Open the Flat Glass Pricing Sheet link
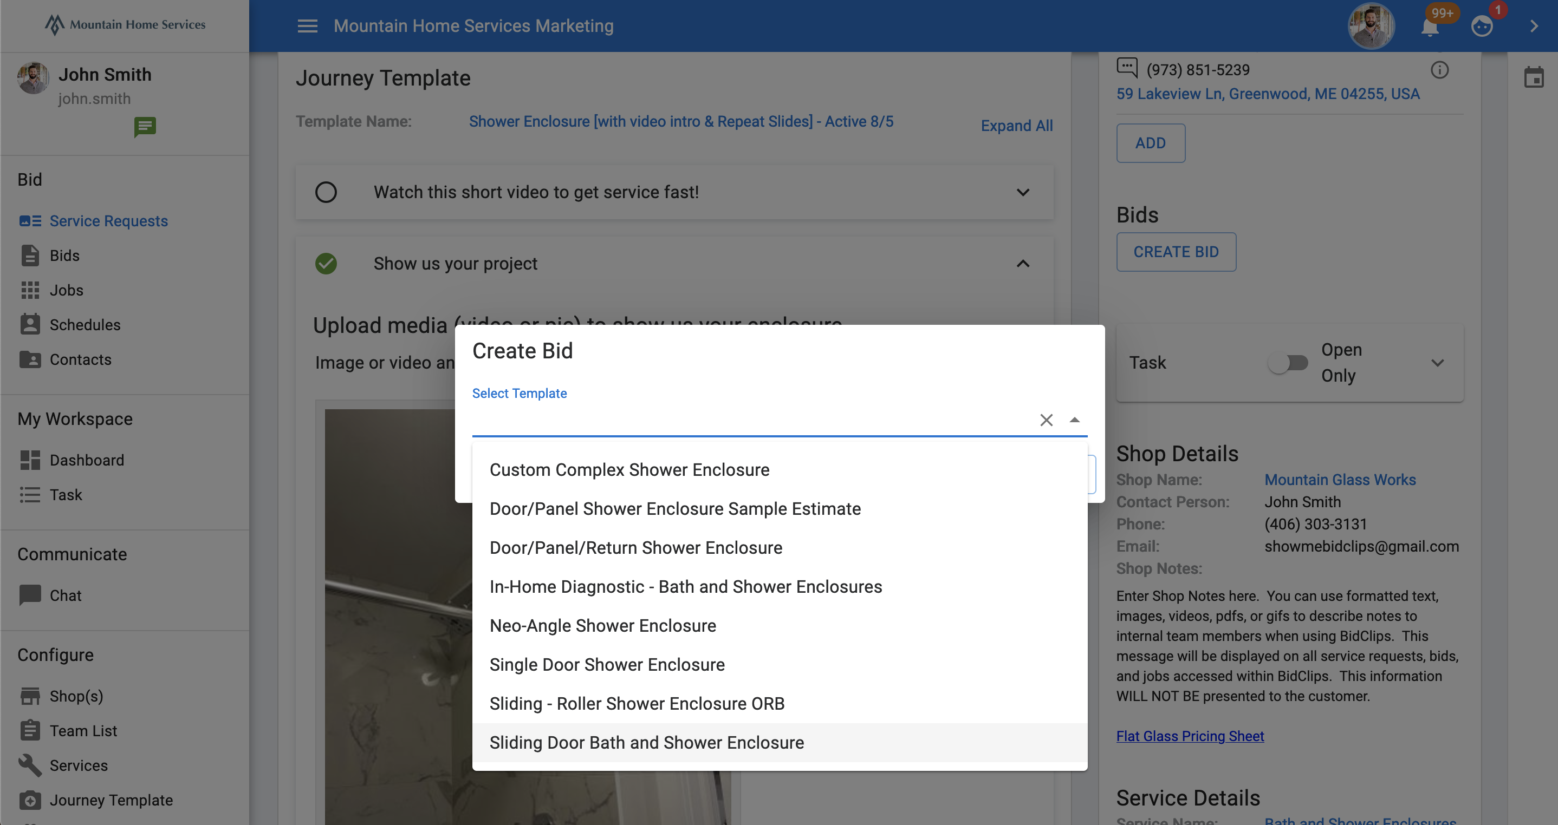 point(1190,736)
